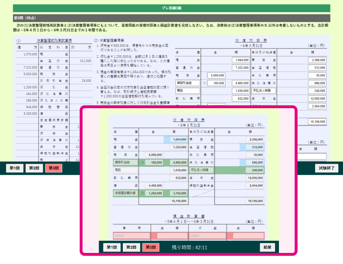343x264 pixels.
Task: Select blue-highlighted 696,000 field in result panel
Action: (x=252, y=162)
